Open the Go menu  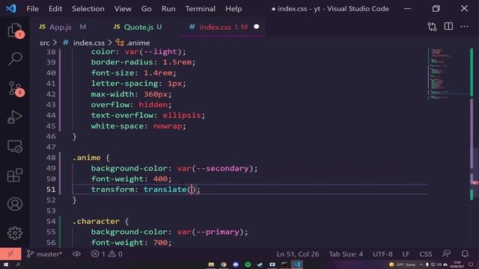147,8
